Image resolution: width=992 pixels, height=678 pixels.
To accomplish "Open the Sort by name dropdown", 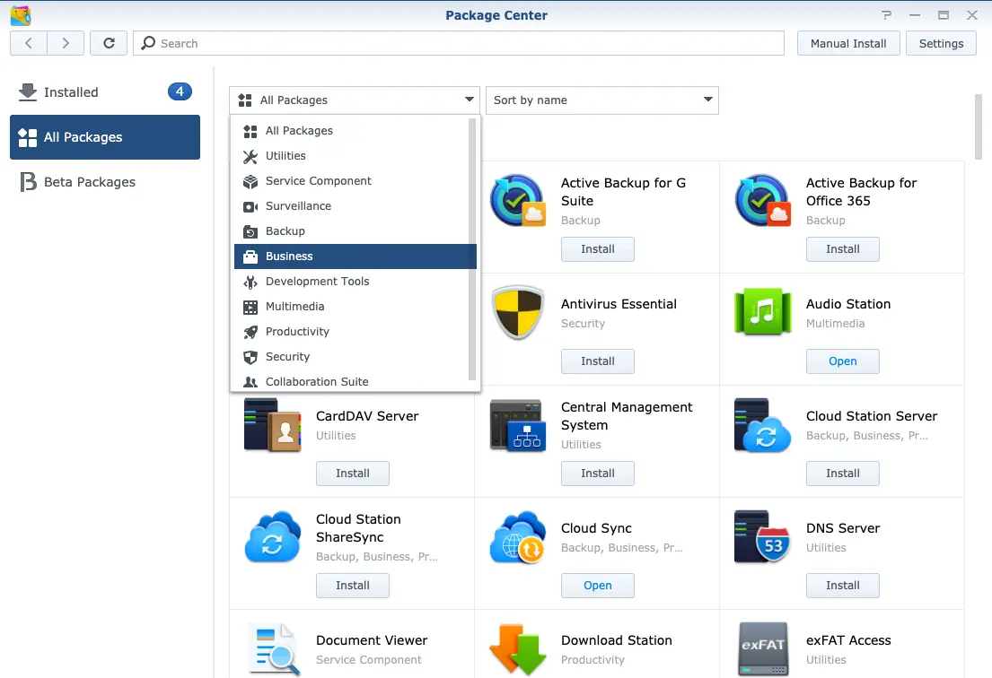I will pyautogui.click(x=602, y=100).
